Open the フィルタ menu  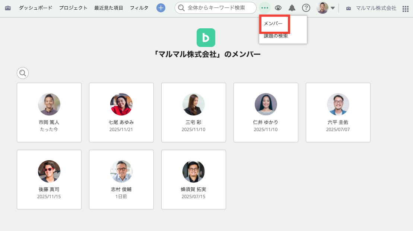point(139,8)
